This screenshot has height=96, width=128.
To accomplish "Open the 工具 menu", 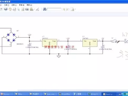I will coord(7,5).
